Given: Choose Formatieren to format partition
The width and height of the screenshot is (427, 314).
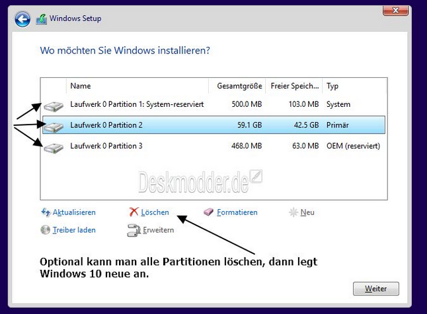Looking at the screenshot, I should pyautogui.click(x=237, y=212).
